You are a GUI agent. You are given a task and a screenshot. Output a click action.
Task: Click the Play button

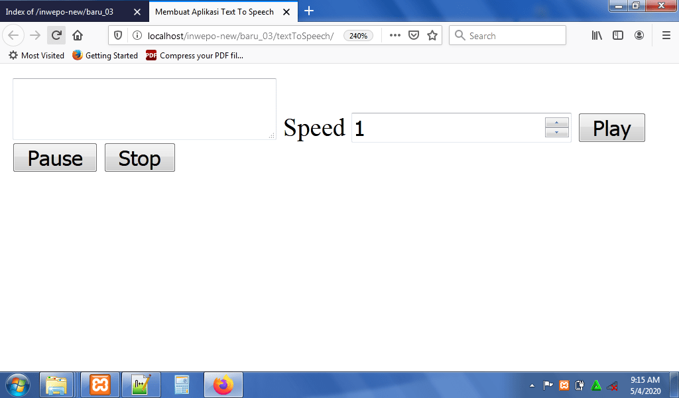pos(612,128)
